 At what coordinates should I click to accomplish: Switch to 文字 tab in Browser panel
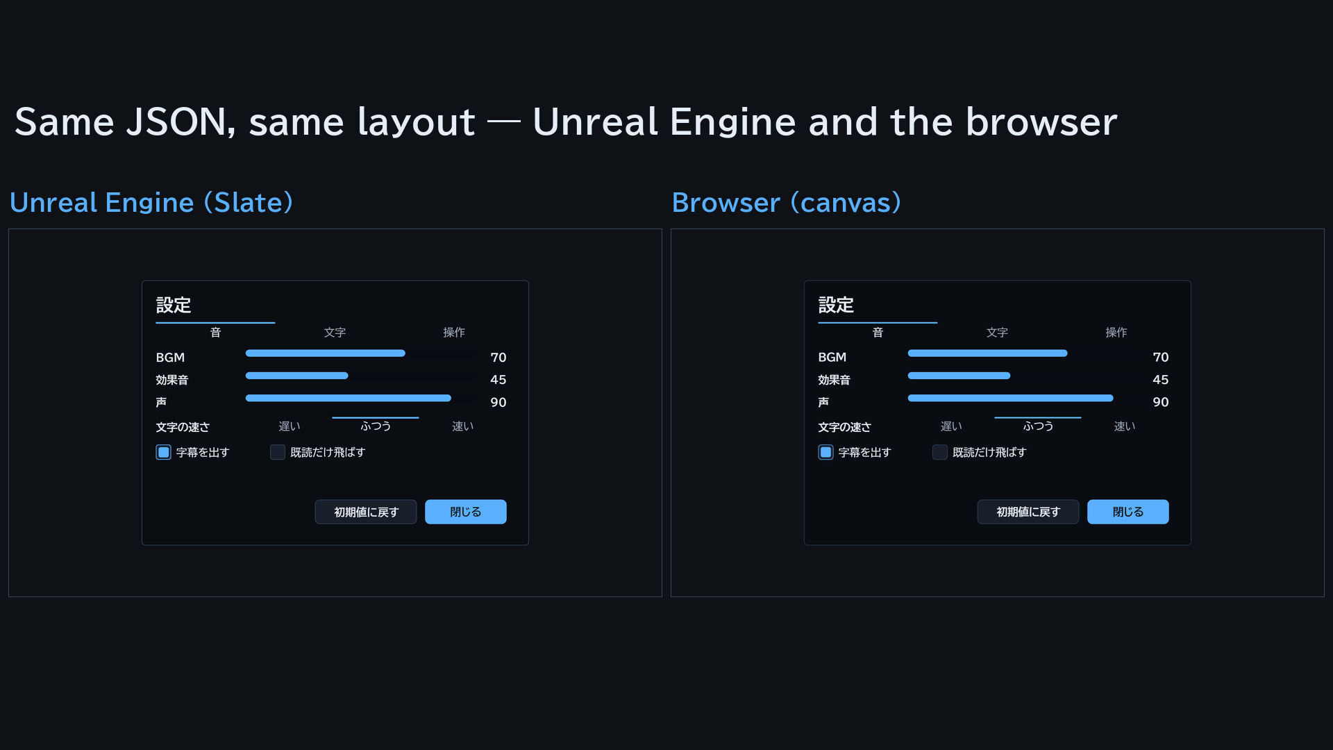click(997, 332)
